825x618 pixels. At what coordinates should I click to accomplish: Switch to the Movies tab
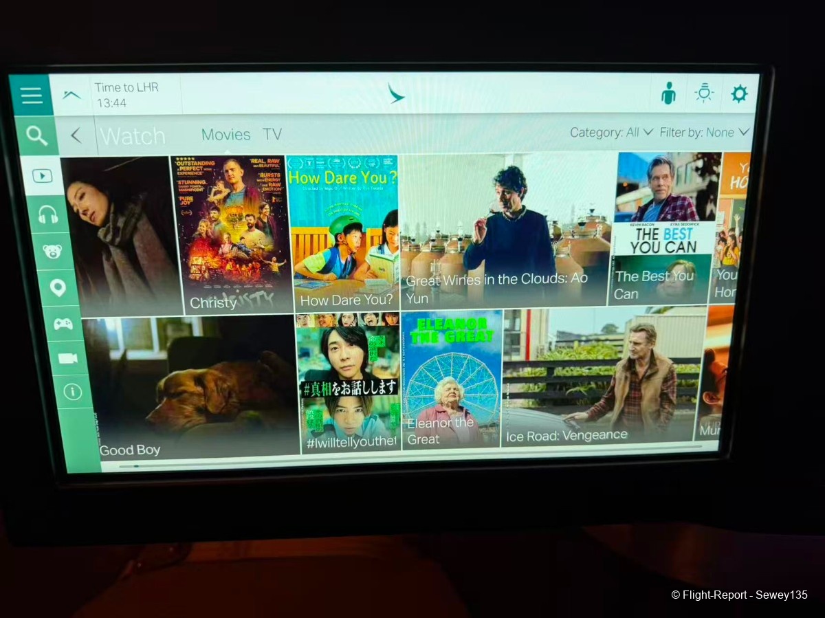[225, 135]
